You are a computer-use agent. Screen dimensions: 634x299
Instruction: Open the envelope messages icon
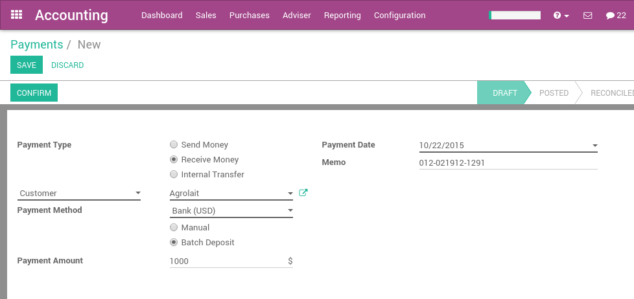pyautogui.click(x=588, y=16)
